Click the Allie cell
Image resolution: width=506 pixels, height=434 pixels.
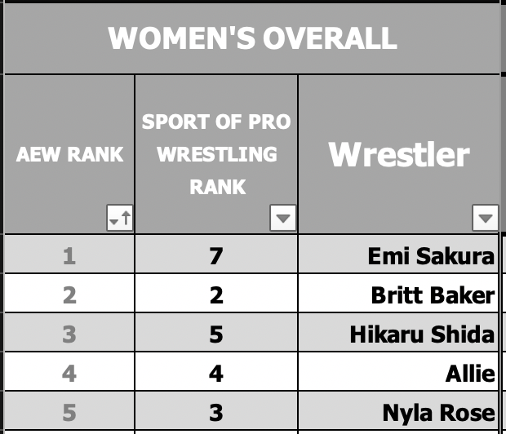398,372
